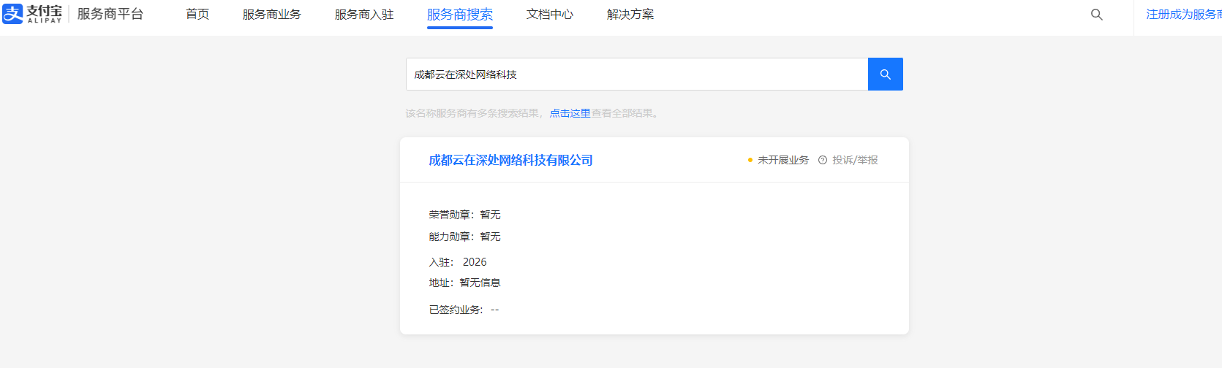Open 成都云在深处网络科技有限公司 company link
1222x368 pixels.
pos(510,160)
